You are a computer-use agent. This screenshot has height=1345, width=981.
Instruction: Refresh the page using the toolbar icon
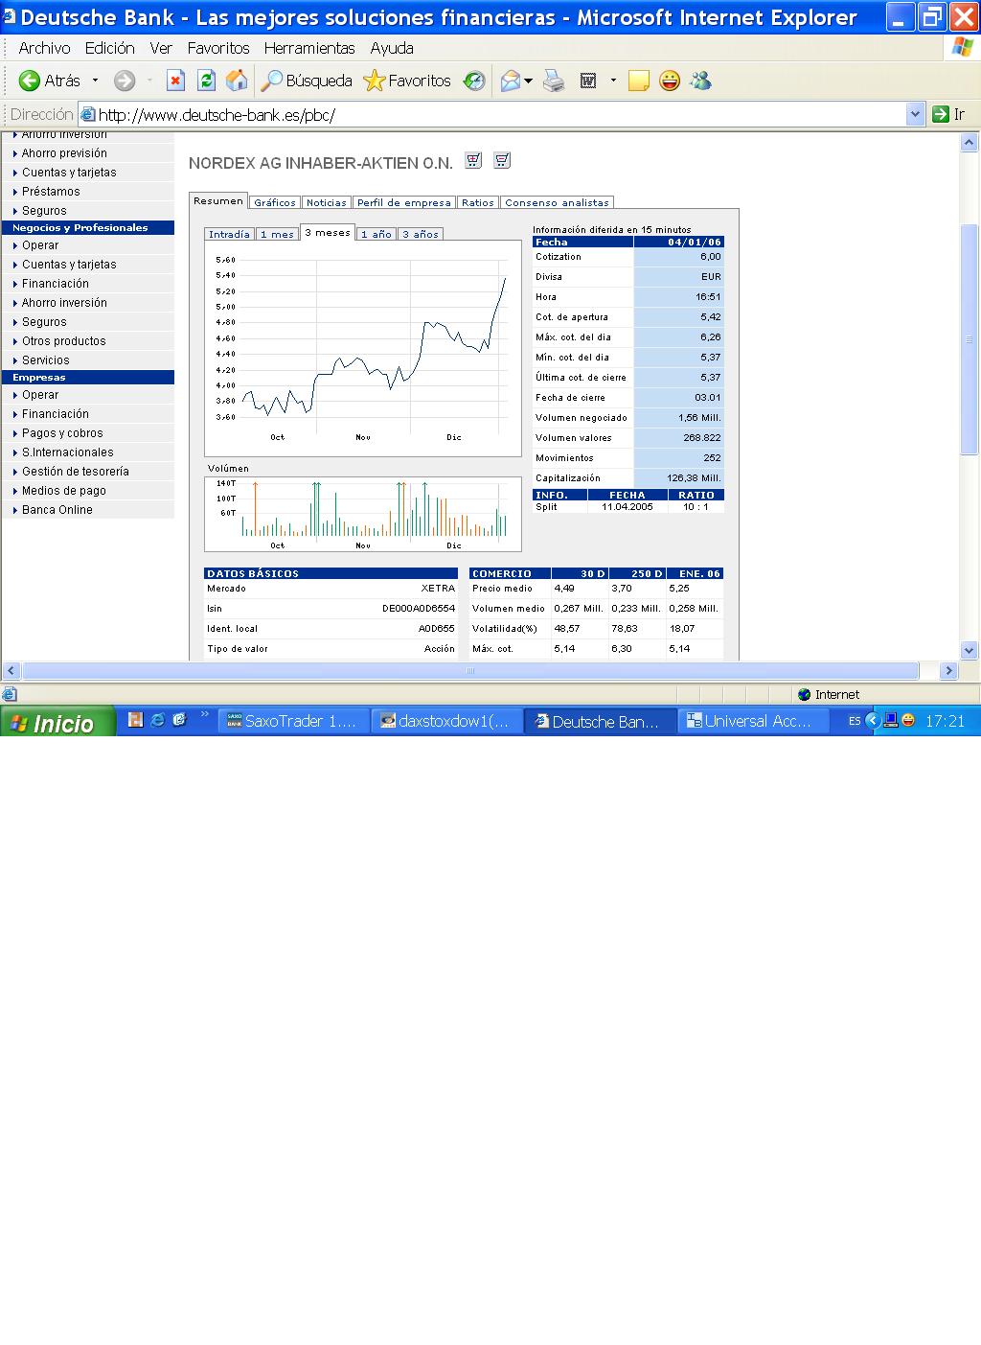pos(206,81)
